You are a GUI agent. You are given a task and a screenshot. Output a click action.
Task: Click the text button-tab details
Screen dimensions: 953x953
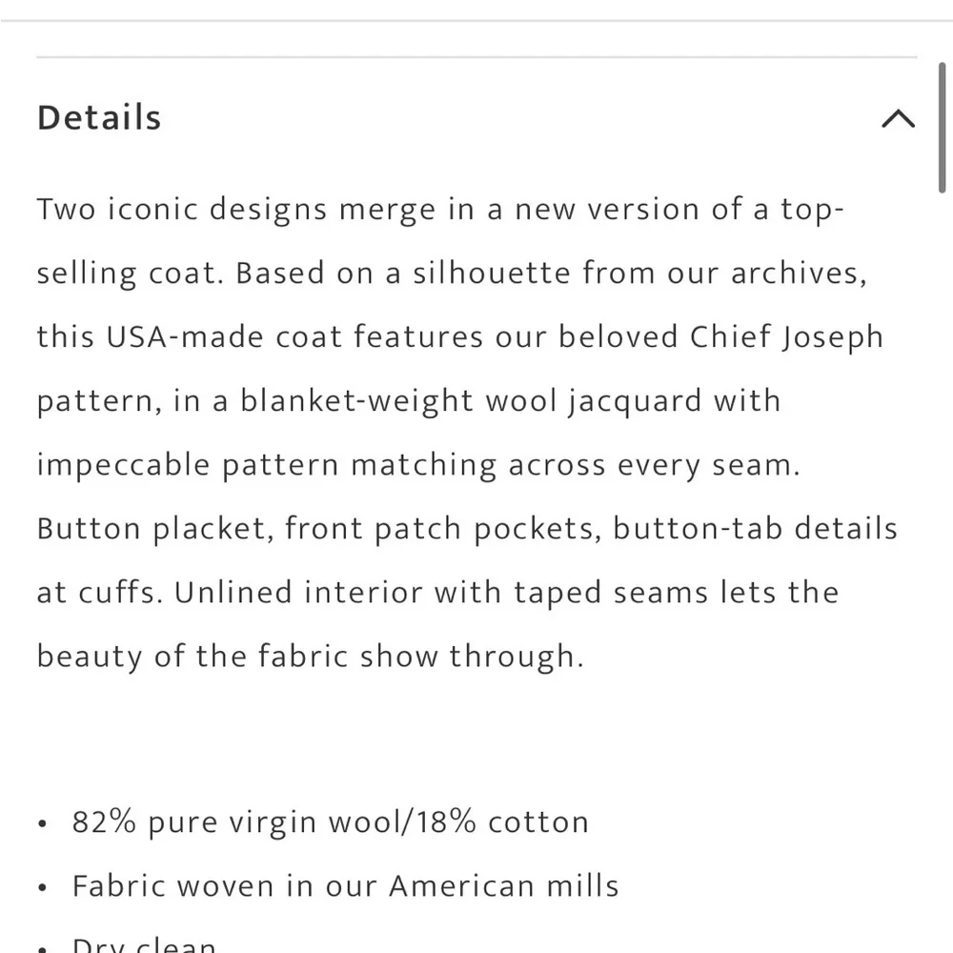[x=755, y=529]
